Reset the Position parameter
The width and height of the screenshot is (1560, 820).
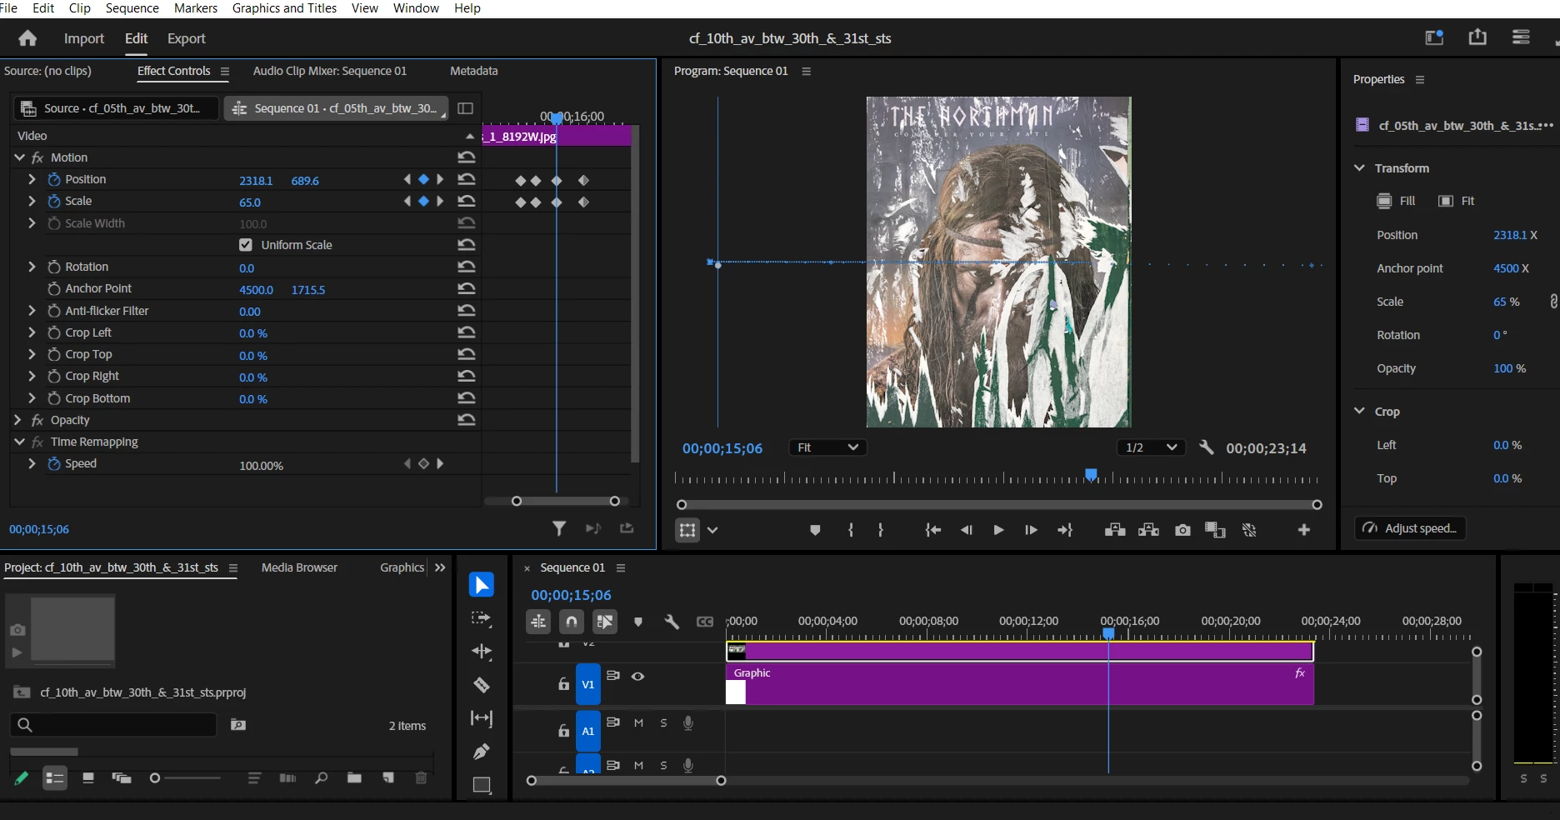click(x=467, y=179)
